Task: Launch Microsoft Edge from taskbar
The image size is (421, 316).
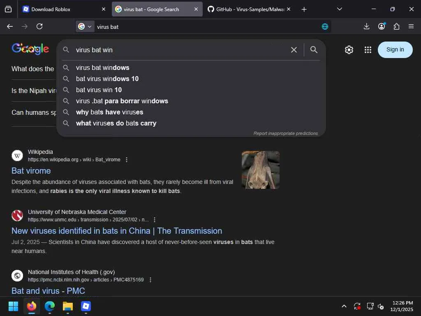Action: tap(50, 306)
